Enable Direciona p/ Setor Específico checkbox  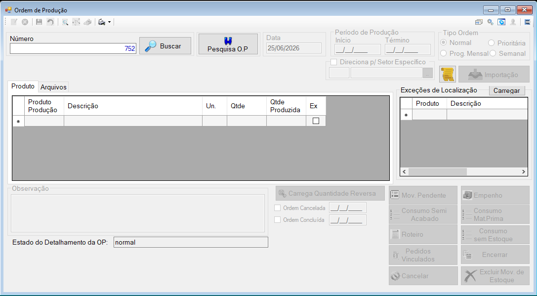coord(333,62)
